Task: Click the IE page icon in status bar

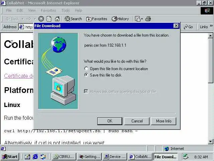Action: coord(3,149)
